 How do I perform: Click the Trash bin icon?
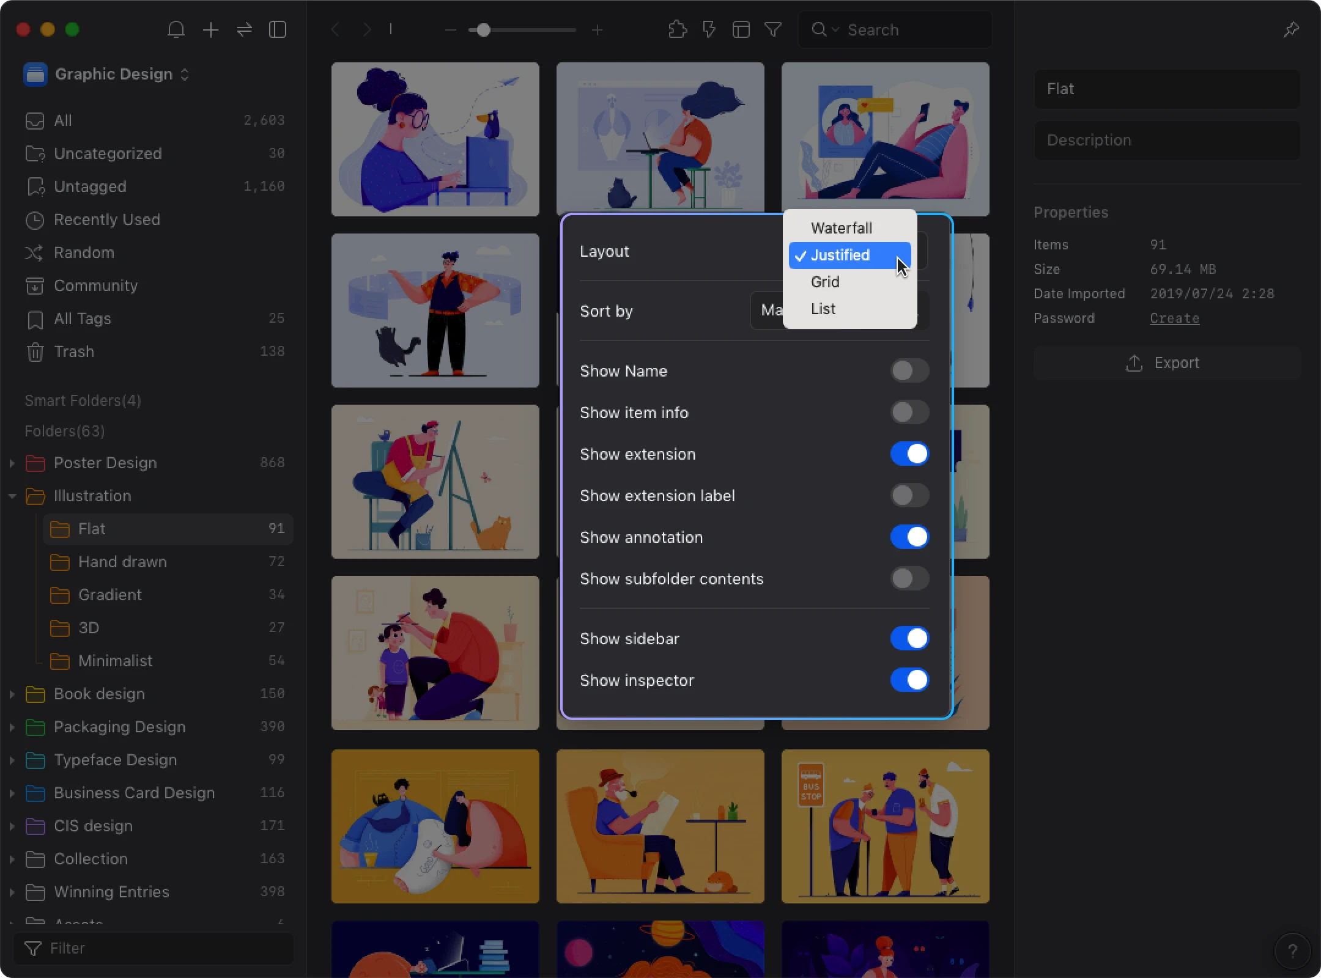[x=35, y=352]
